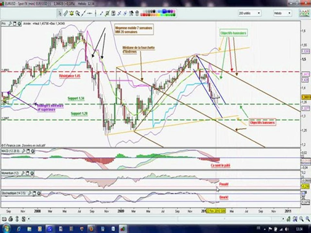Image resolution: width=311 pixels, height=233 pixels.
Task: Click the Momentum panel clipboard icon
Action: (27, 173)
